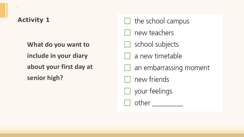Click the 'senior high?' text line

pos(45,78)
